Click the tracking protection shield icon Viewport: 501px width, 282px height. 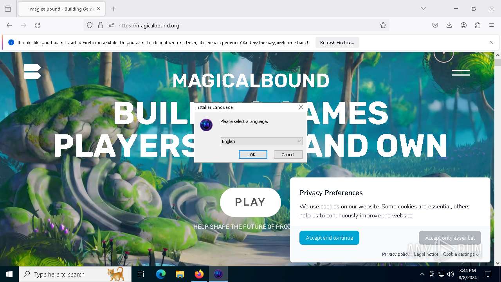pyautogui.click(x=90, y=25)
